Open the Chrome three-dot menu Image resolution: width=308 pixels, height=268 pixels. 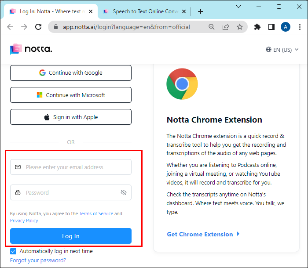point(299,27)
